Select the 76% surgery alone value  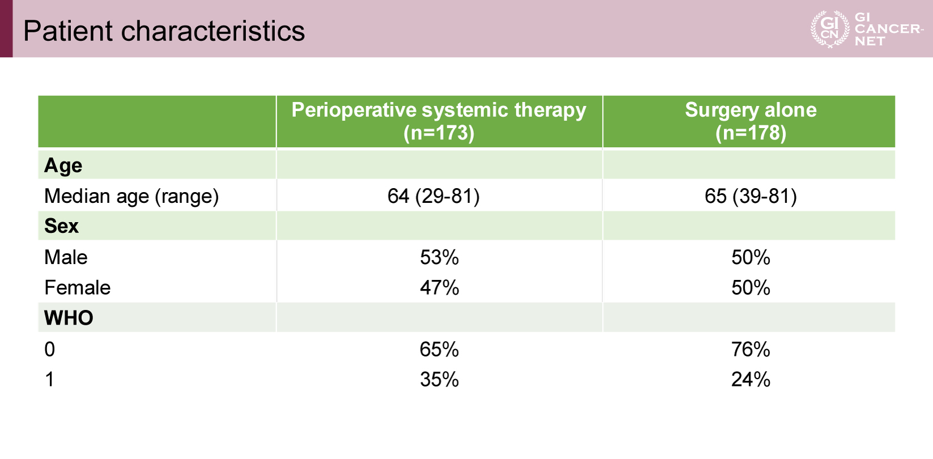(750, 349)
